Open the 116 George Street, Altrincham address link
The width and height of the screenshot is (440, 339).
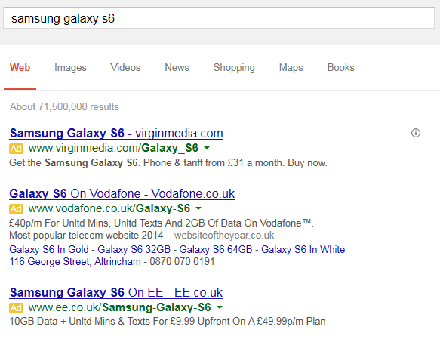click(x=75, y=261)
